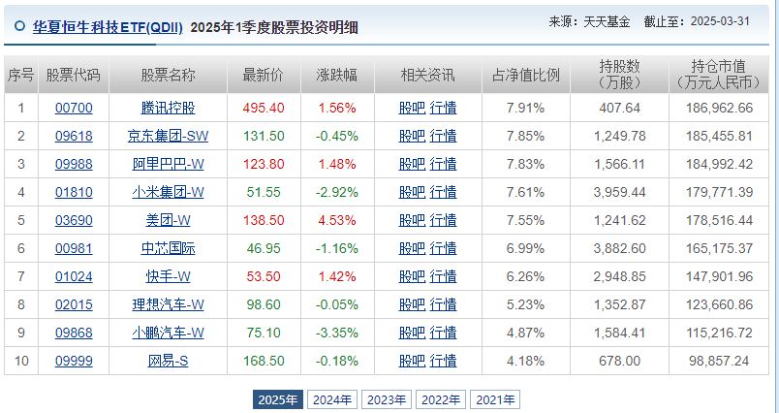The width and height of the screenshot is (779, 413).
Task: Select the 最新价 column header
Action: coord(264,75)
